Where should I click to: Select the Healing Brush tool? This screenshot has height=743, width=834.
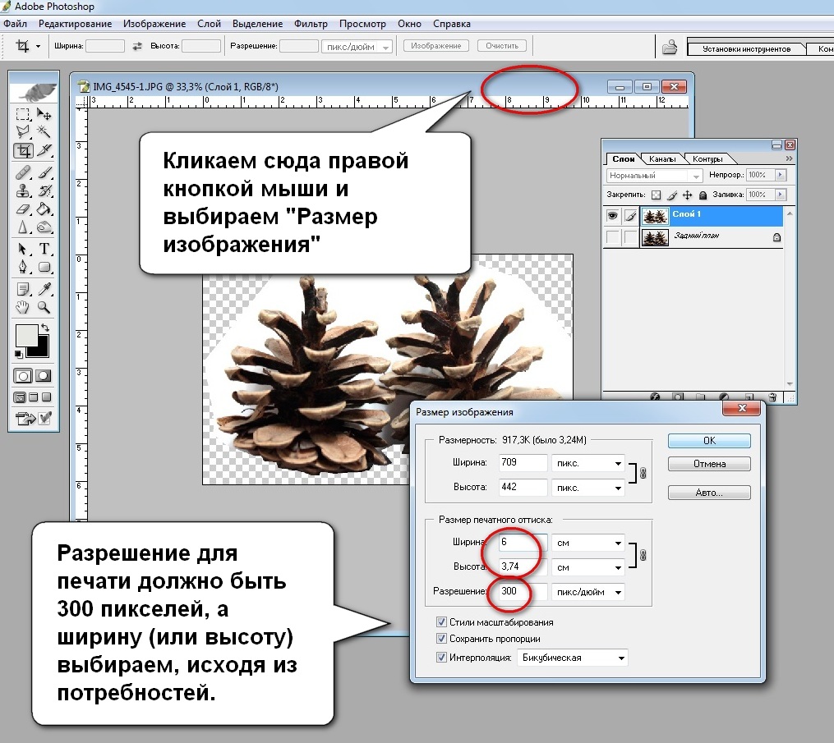tap(23, 172)
